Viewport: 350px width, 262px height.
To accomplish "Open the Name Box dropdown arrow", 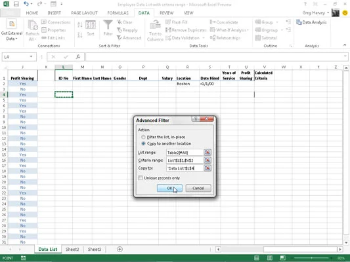I will [31, 57].
